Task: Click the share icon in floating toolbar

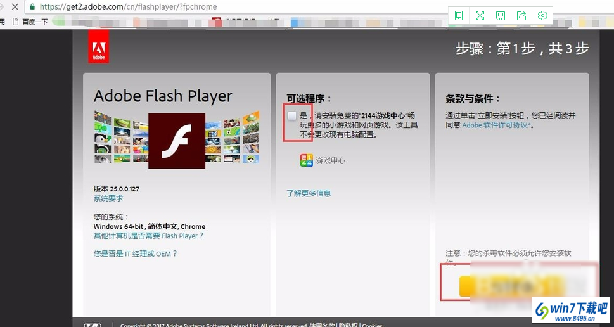Action: pyautogui.click(x=521, y=16)
